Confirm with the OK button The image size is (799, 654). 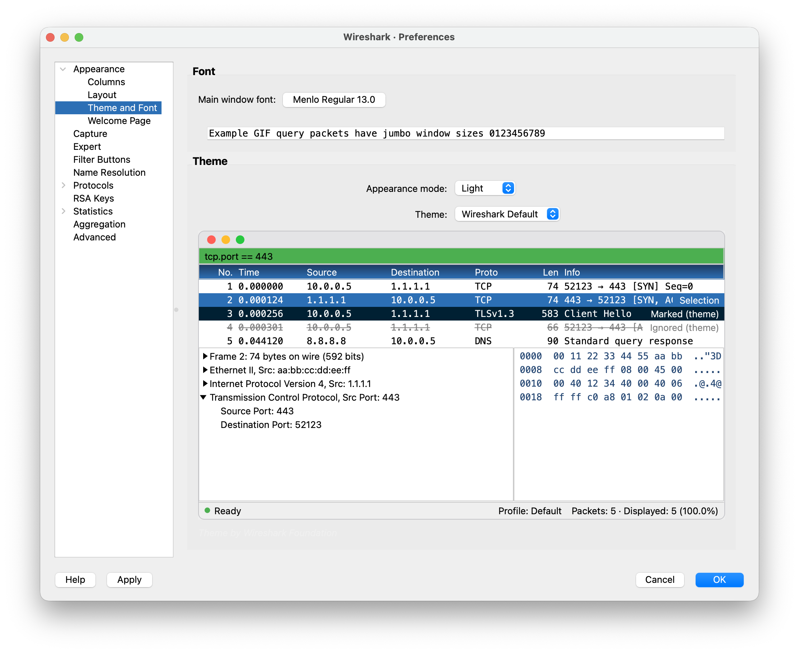719,580
